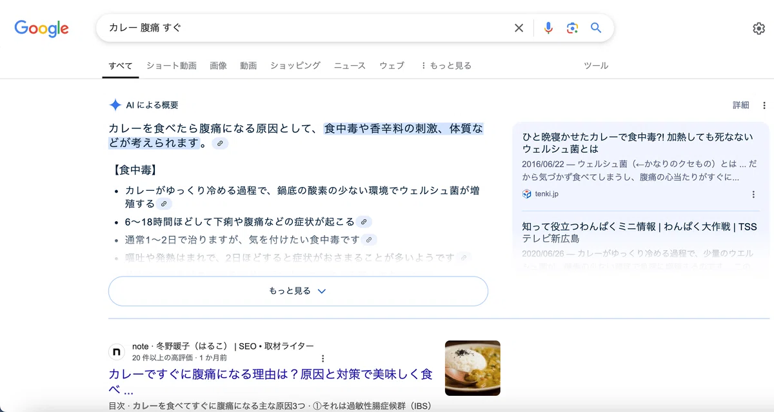Expand the AI overview with もっと見る button
This screenshot has width=774, height=412.
coord(298,291)
